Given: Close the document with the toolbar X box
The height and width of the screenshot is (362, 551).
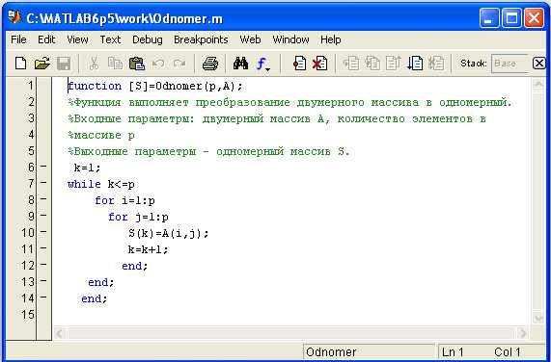Looking at the screenshot, I should [539, 64].
